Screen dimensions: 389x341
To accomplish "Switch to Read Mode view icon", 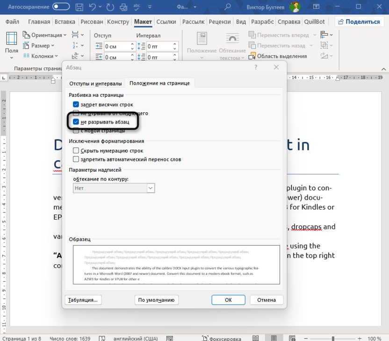I will coord(255,338).
